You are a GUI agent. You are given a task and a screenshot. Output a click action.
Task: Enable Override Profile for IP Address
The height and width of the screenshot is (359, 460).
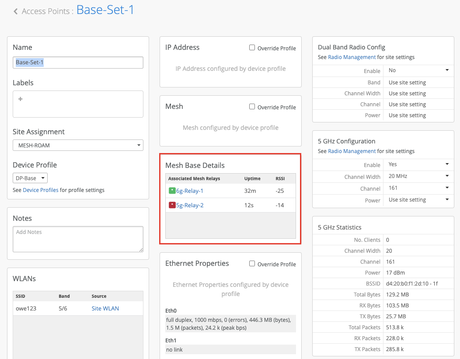(252, 48)
